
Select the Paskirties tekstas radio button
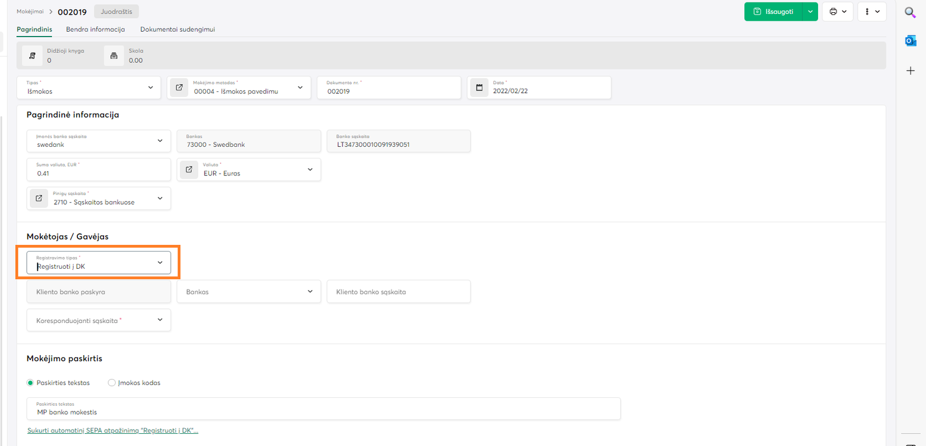tap(30, 383)
